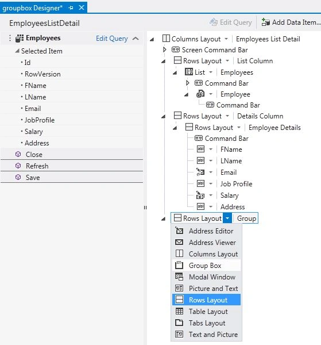This screenshot has height=345, width=321.
Task: Expand the Screen Command Bar node
Action: pyautogui.click(x=165, y=49)
